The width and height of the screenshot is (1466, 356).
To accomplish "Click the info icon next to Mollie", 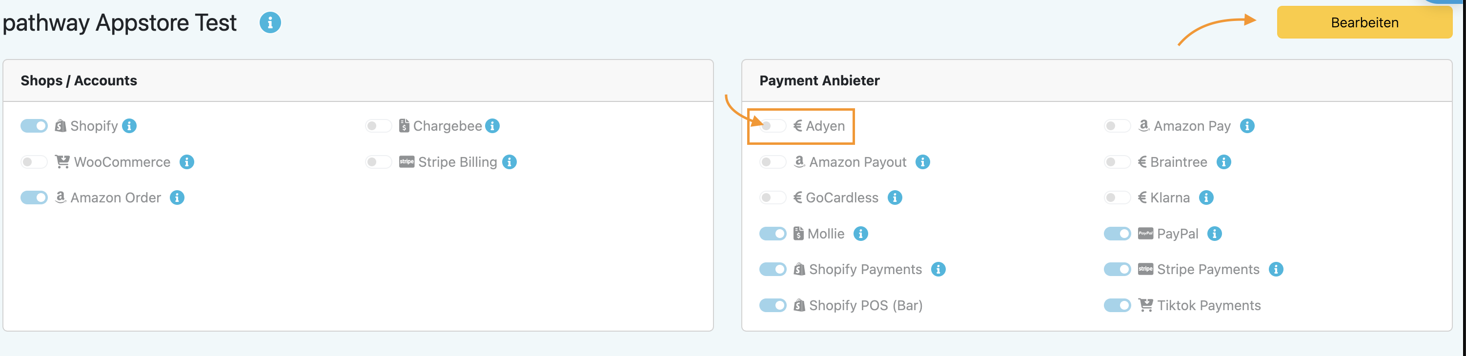I will pos(860,234).
